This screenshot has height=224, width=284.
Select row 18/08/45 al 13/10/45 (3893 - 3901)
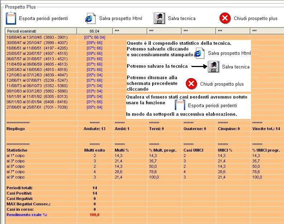tap(37, 37)
